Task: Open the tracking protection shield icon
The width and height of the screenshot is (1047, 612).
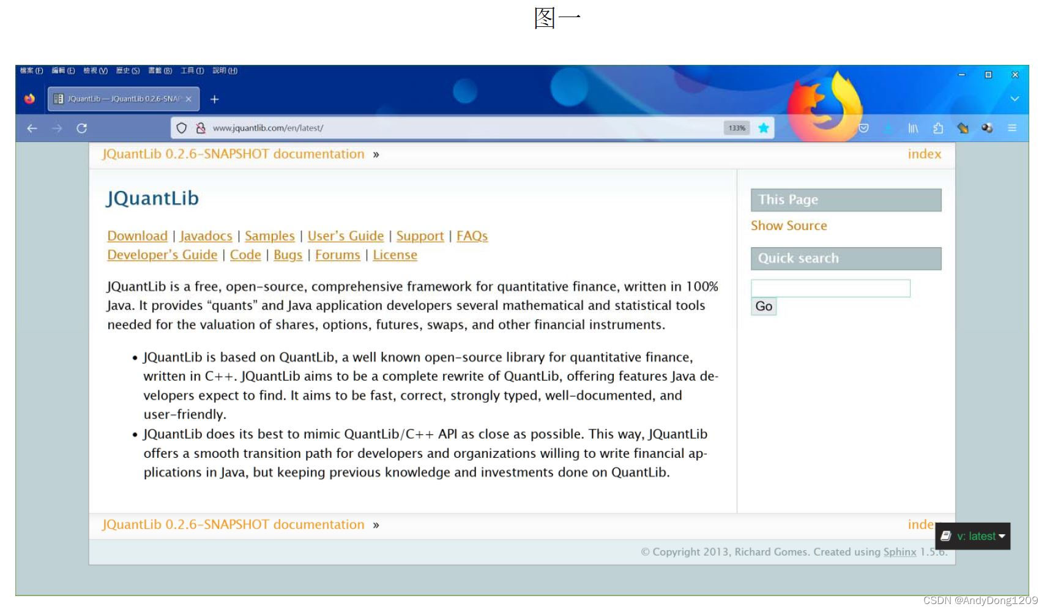Action: 181,128
